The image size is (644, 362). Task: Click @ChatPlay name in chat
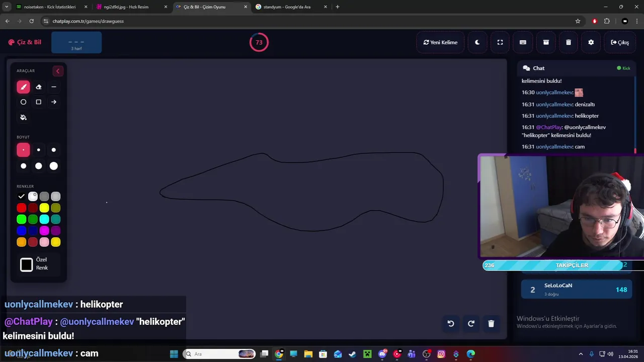coord(548,128)
